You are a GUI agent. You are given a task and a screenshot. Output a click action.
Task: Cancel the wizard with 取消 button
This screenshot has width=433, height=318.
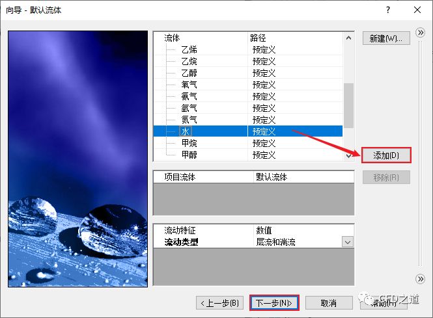pyautogui.click(x=329, y=303)
